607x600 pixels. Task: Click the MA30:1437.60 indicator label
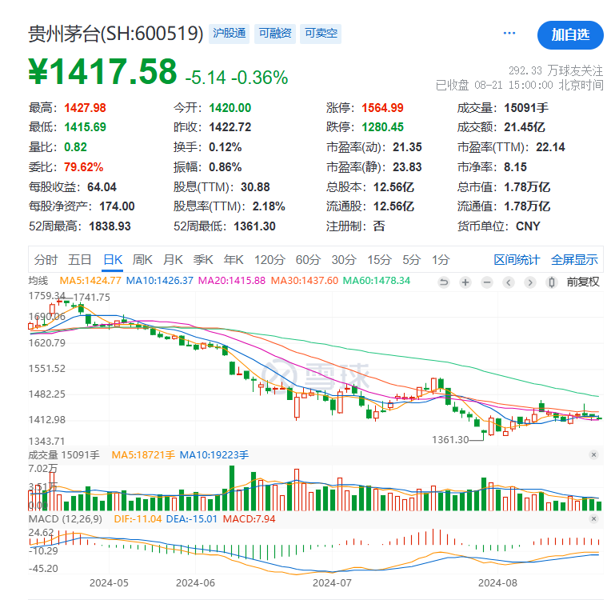coord(304,281)
